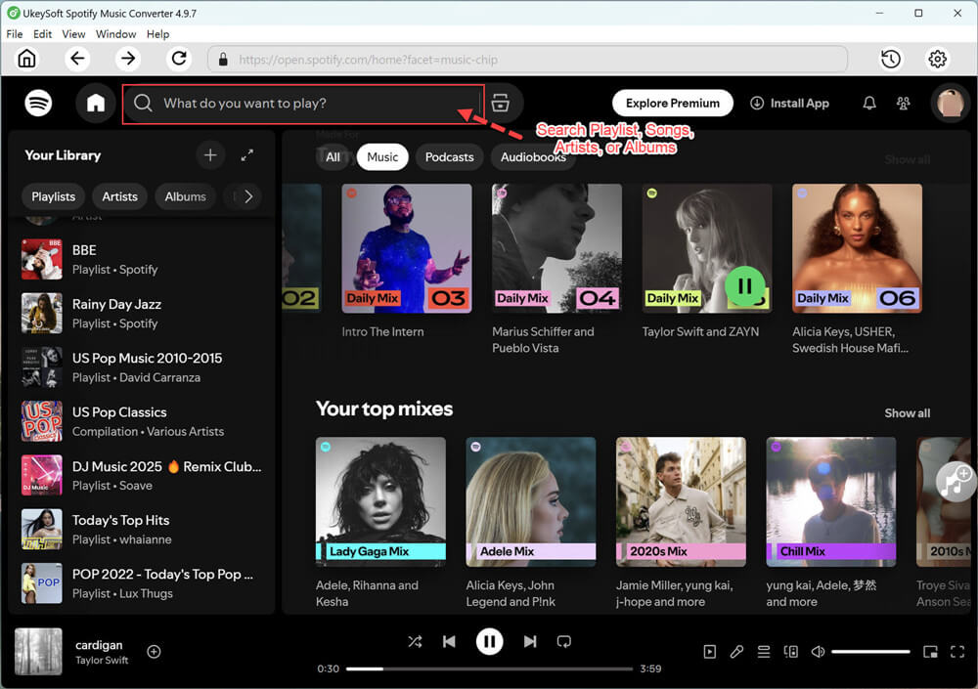This screenshot has width=978, height=689.
Task: Open the Friend Activity icon
Action: pos(903,104)
